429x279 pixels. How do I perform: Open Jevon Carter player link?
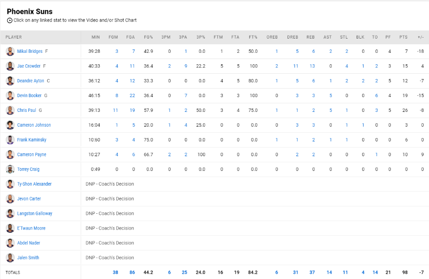coord(29,199)
